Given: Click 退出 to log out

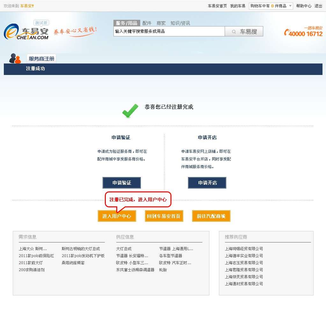Looking at the screenshot, I should pyautogui.click(x=318, y=6).
